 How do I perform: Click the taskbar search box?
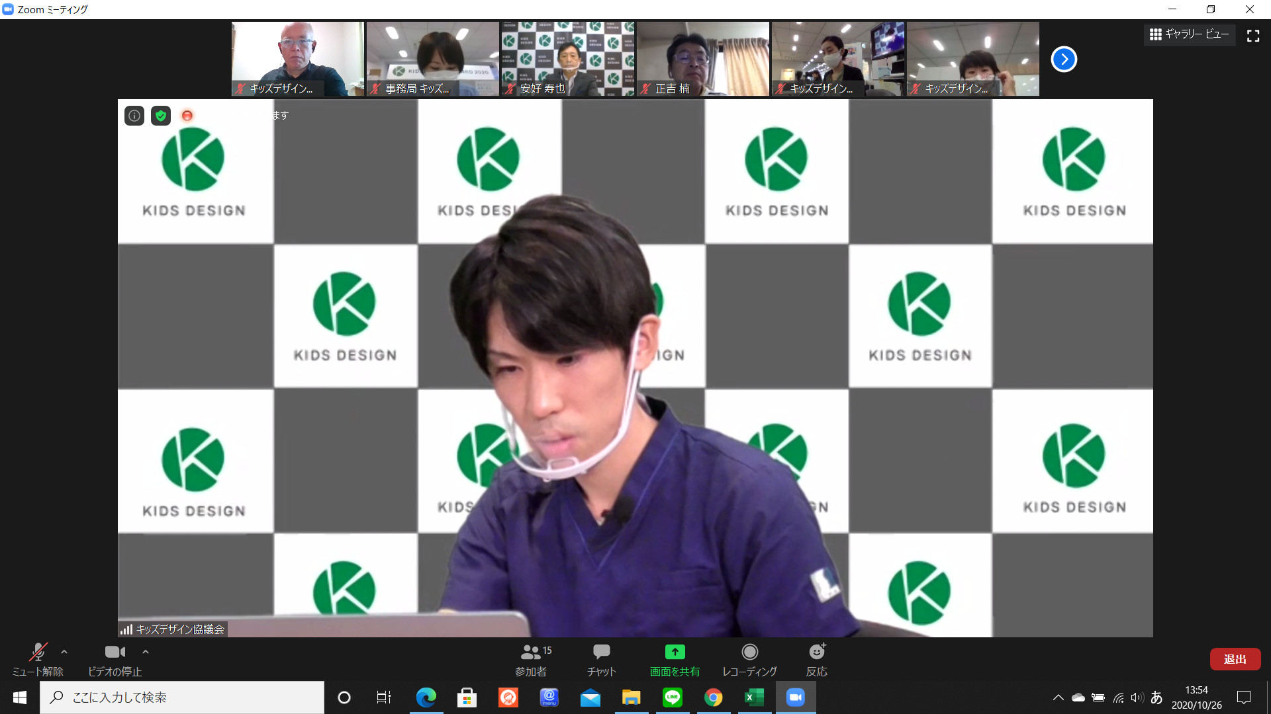pyautogui.click(x=182, y=697)
